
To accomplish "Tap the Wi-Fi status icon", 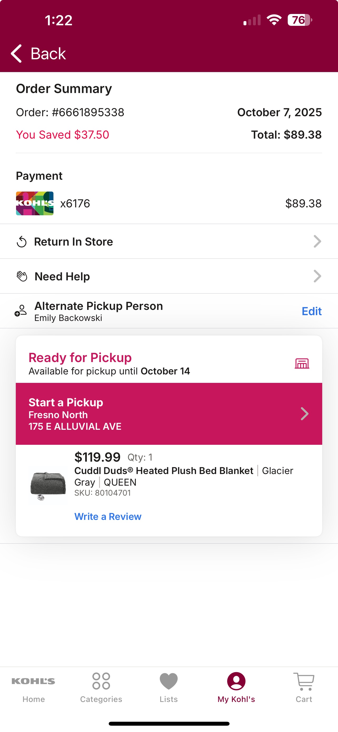I will point(274,20).
